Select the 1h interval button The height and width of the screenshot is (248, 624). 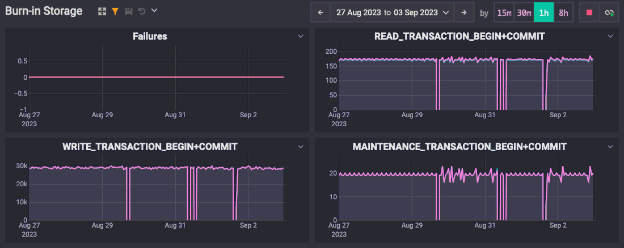pyautogui.click(x=543, y=12)
